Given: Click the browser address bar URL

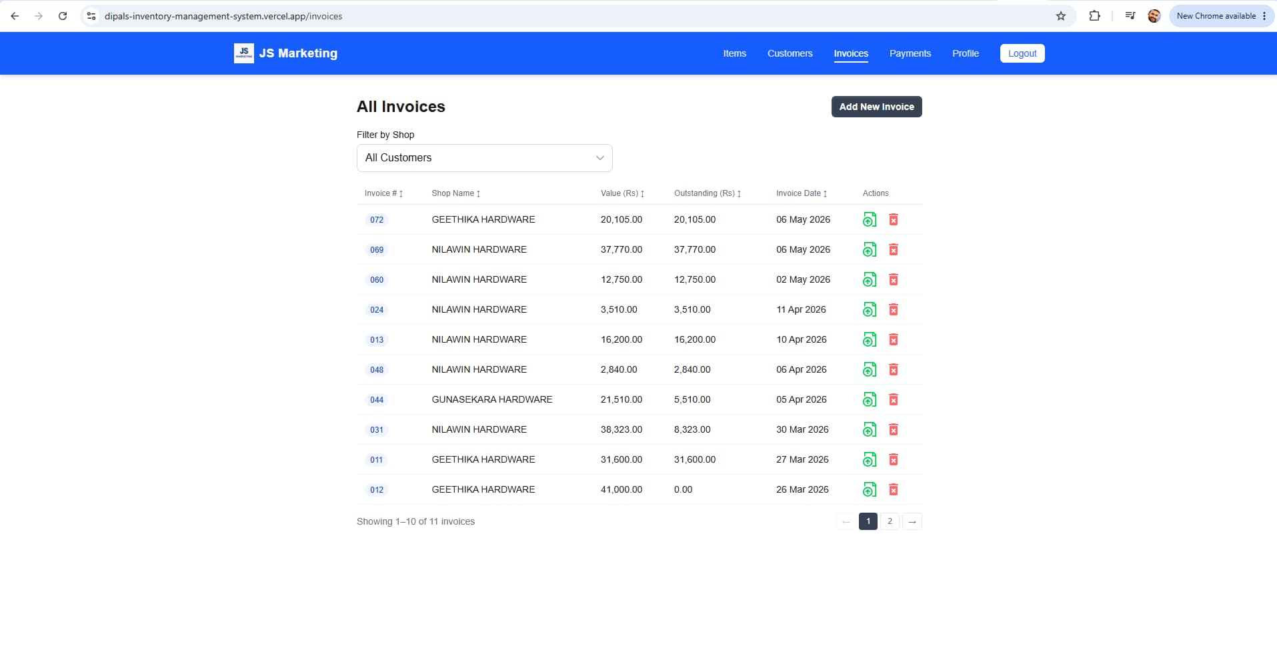Looking at the screenshot, I should [223, 16].
